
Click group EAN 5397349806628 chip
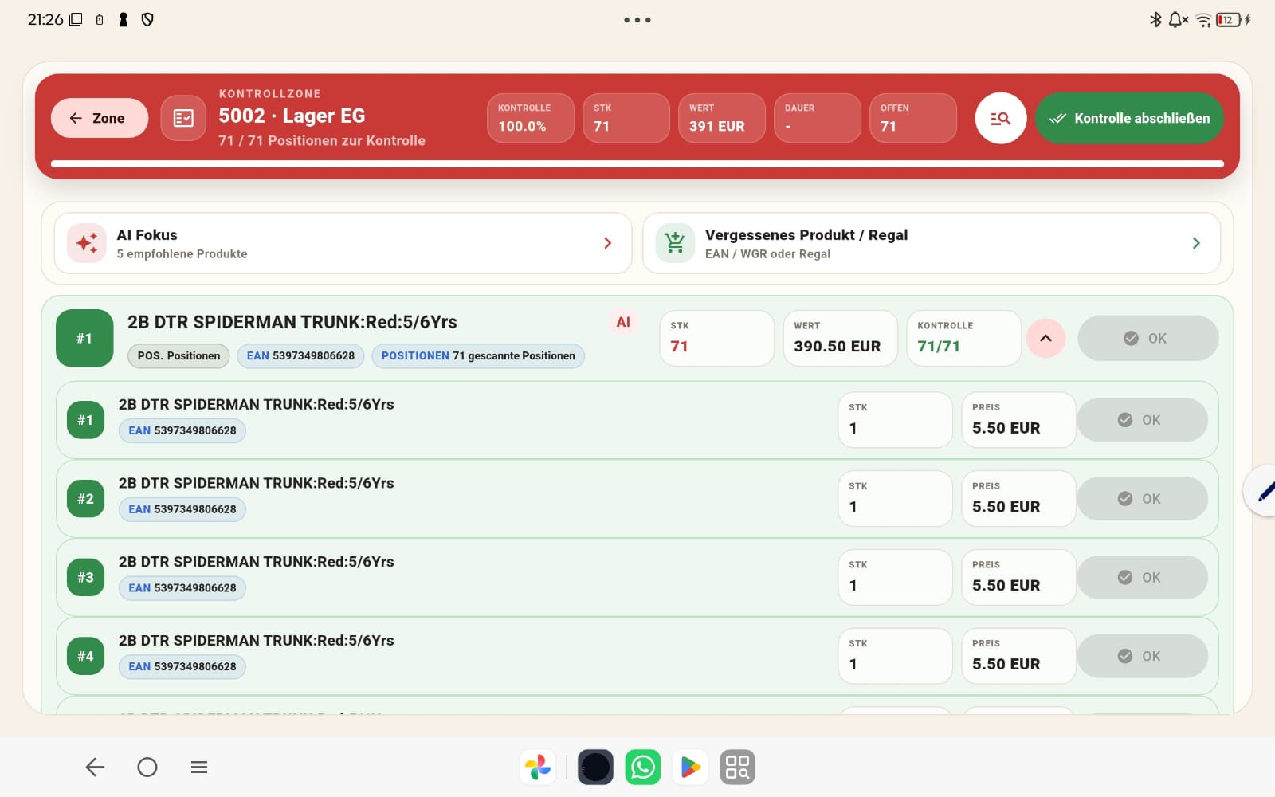pyautogui.click(x=300, y=355)
